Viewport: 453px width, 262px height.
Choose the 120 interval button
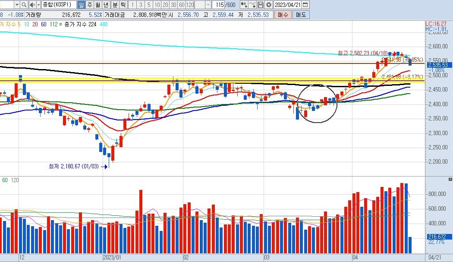[x=190, y=5]
